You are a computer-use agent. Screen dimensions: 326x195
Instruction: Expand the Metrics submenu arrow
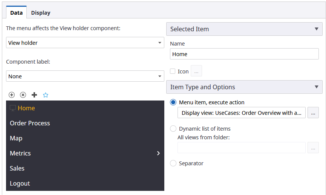click(x=158, y=153)
